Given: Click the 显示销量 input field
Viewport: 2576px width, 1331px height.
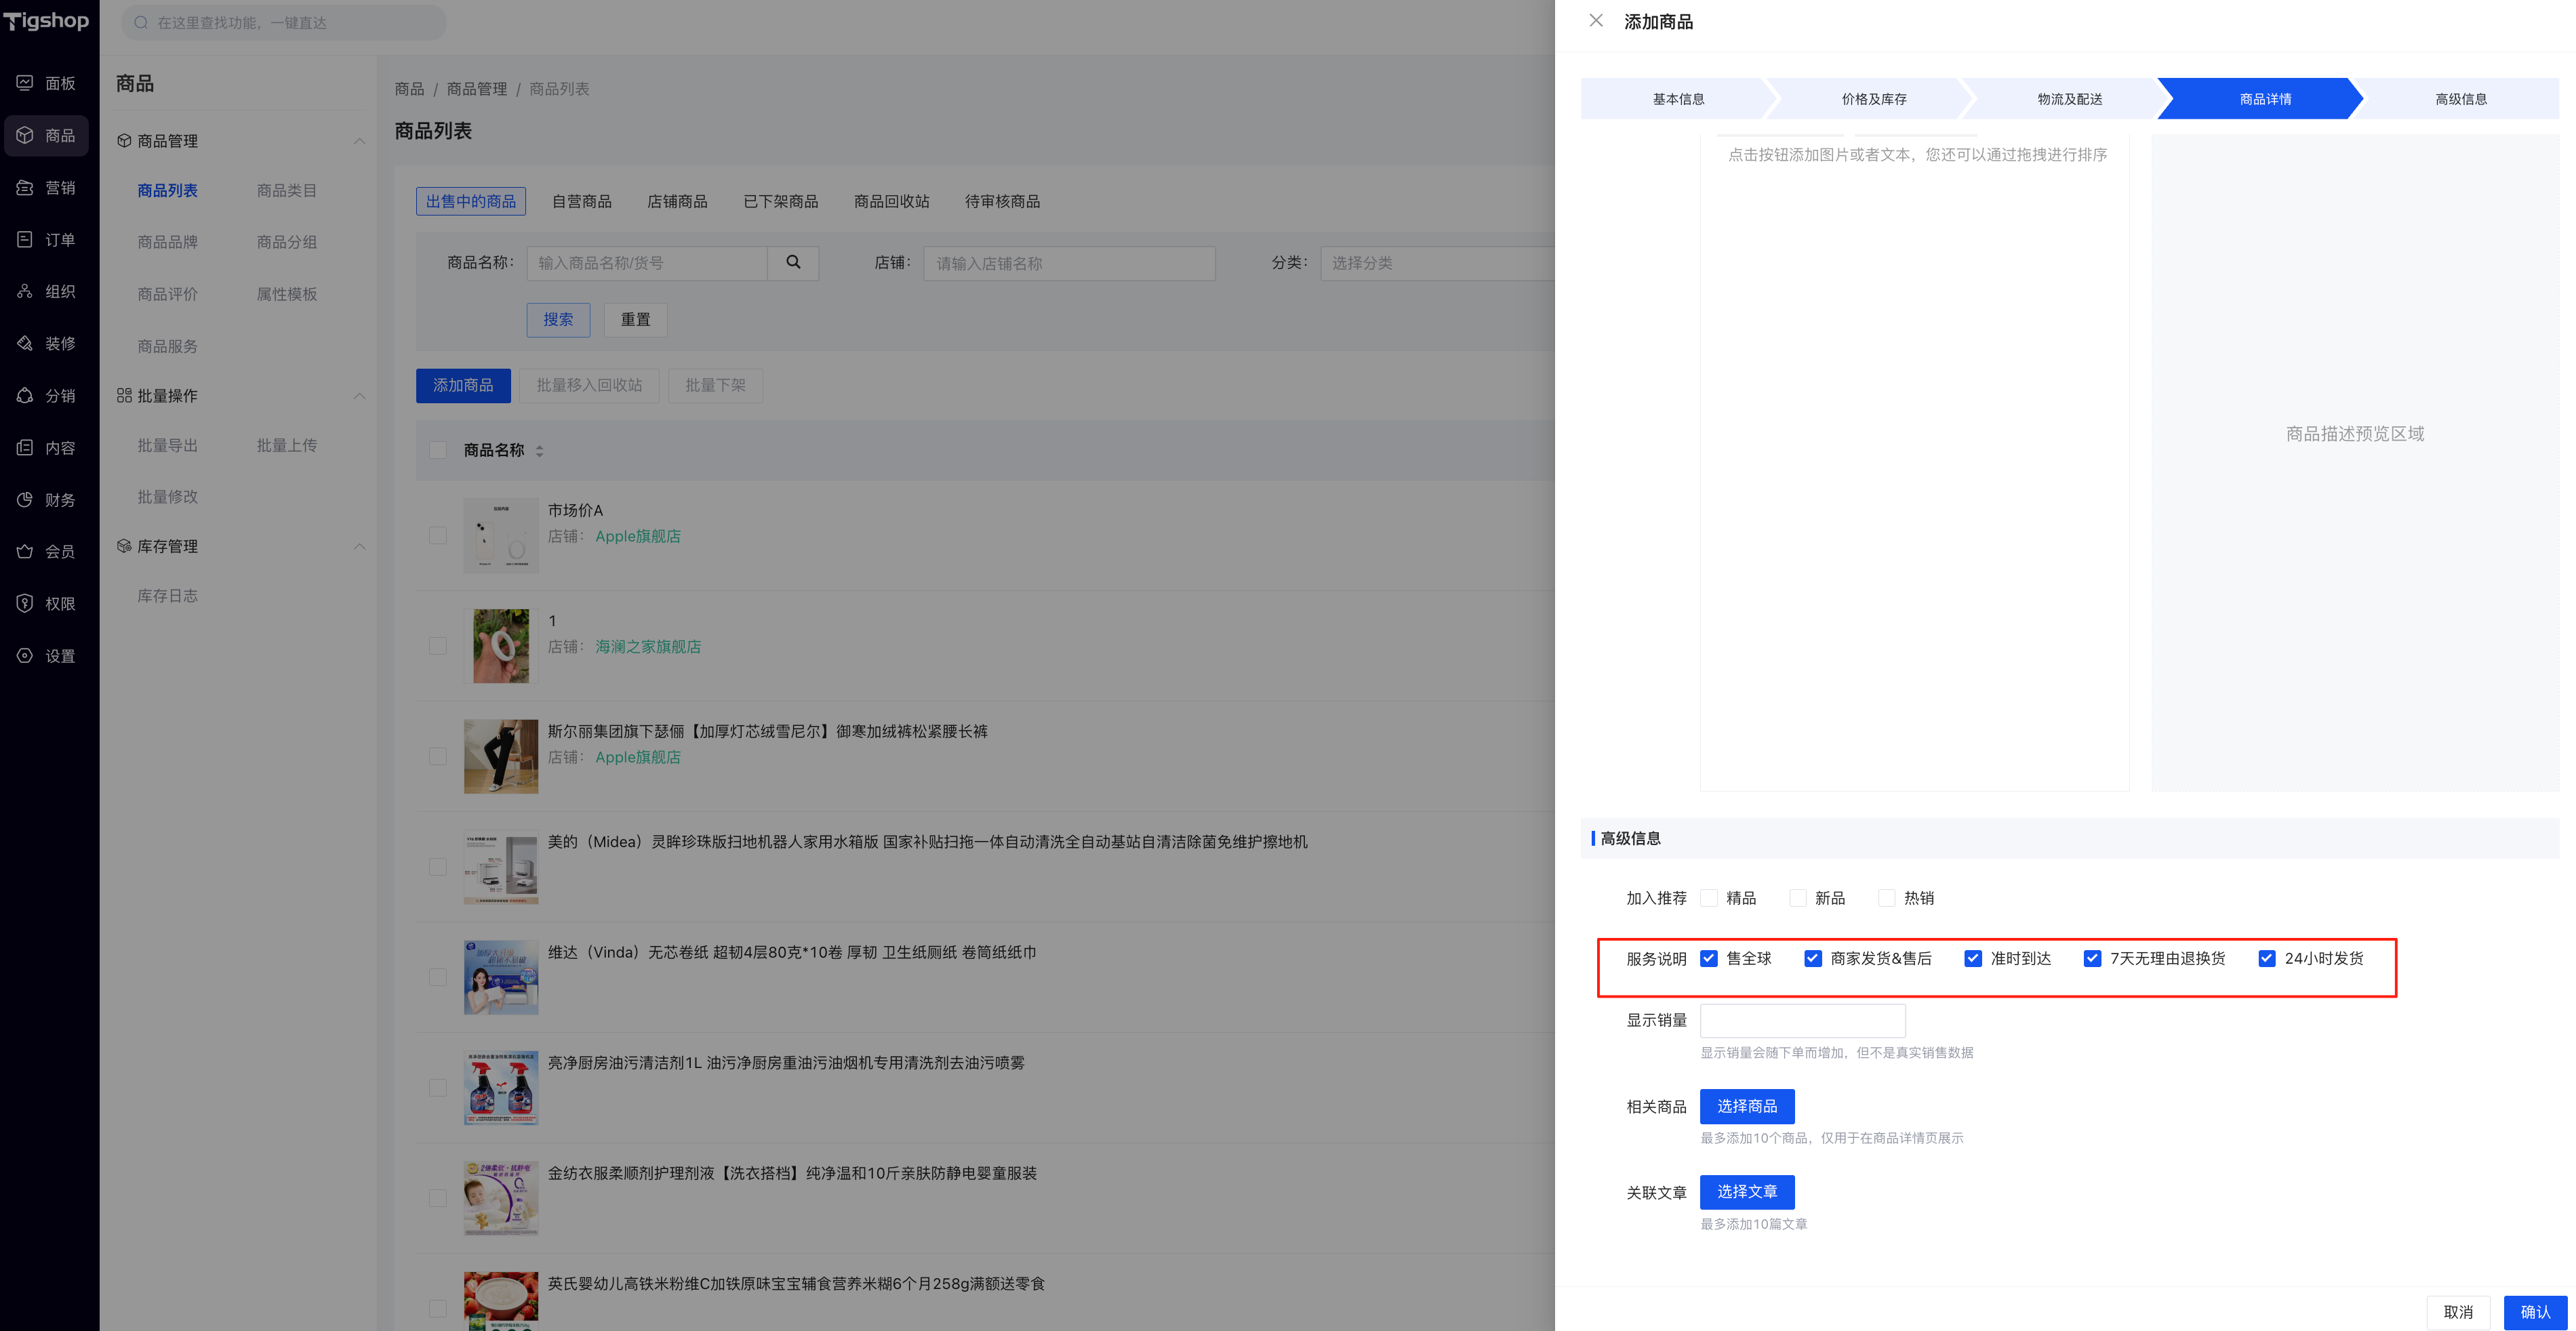Looking at the screenshot, I should tap(1802, 1020).
